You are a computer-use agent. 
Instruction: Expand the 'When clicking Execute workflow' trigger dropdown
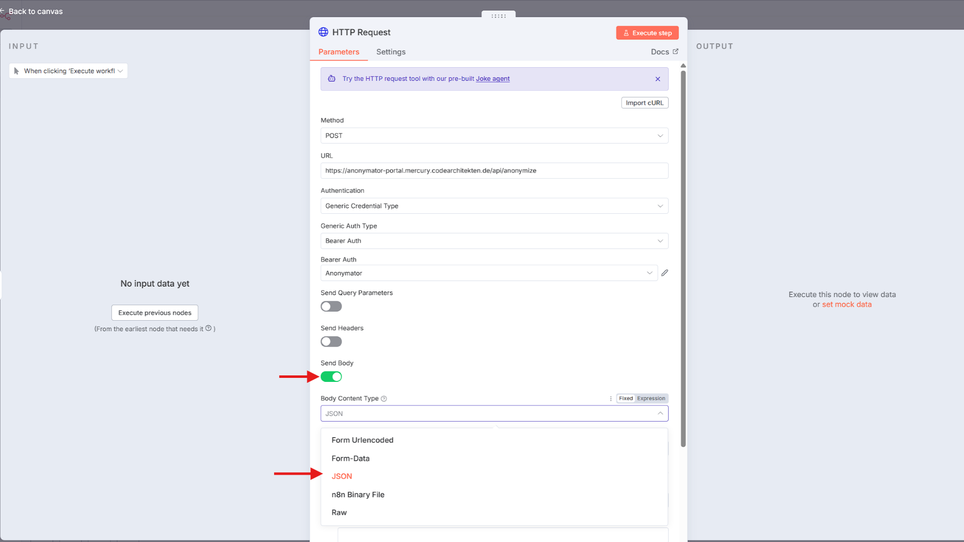[x=120, y=71]
